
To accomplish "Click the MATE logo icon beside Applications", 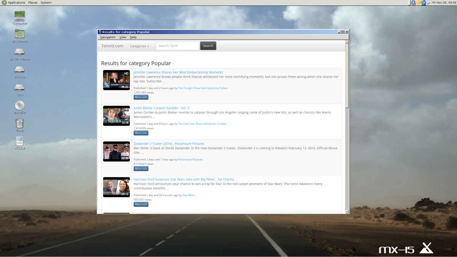I will (x=4, y=3).
